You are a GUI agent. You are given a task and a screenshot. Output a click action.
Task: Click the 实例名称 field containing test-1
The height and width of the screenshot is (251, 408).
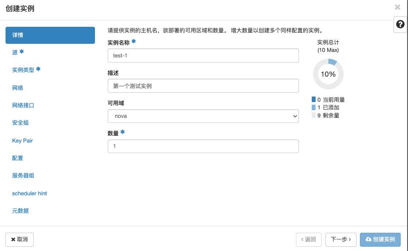click(x=203, y=55)
